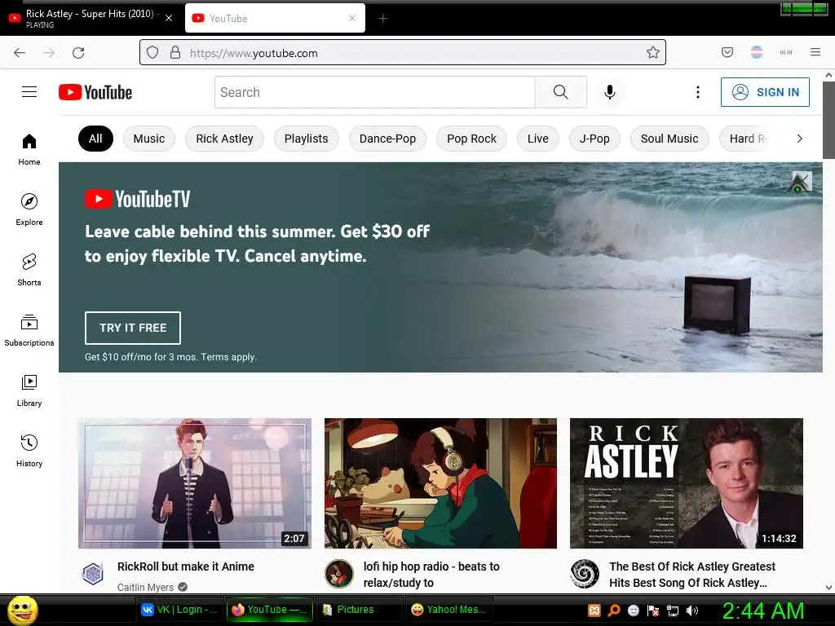Start voice search with the microphone
This screenshot has width=835, height=626.
click(x=610, y=92)
